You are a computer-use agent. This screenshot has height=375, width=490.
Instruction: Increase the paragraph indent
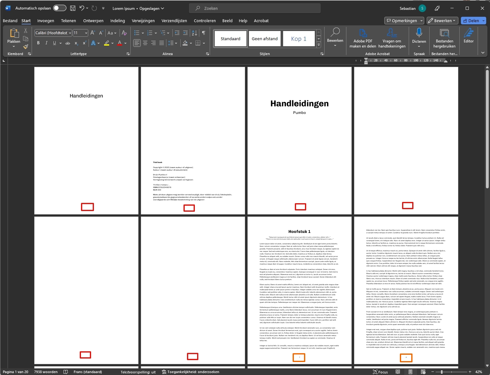pyautogui.click(x=185, y=33)
